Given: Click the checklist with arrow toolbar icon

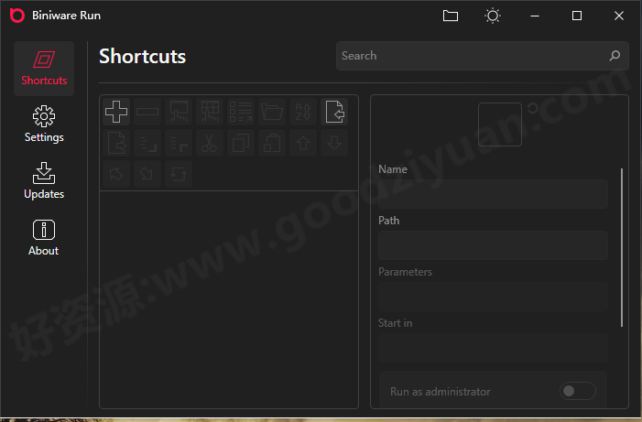Looking at the screenshot, I should [x=241, y=112].
